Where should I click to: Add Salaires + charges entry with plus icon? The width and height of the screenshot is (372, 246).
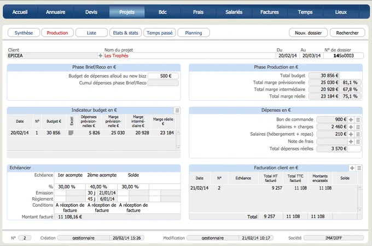tap(351, 127)
